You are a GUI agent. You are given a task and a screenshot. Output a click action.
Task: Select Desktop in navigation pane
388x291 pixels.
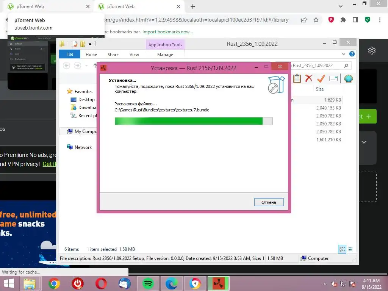pos(86,100)
